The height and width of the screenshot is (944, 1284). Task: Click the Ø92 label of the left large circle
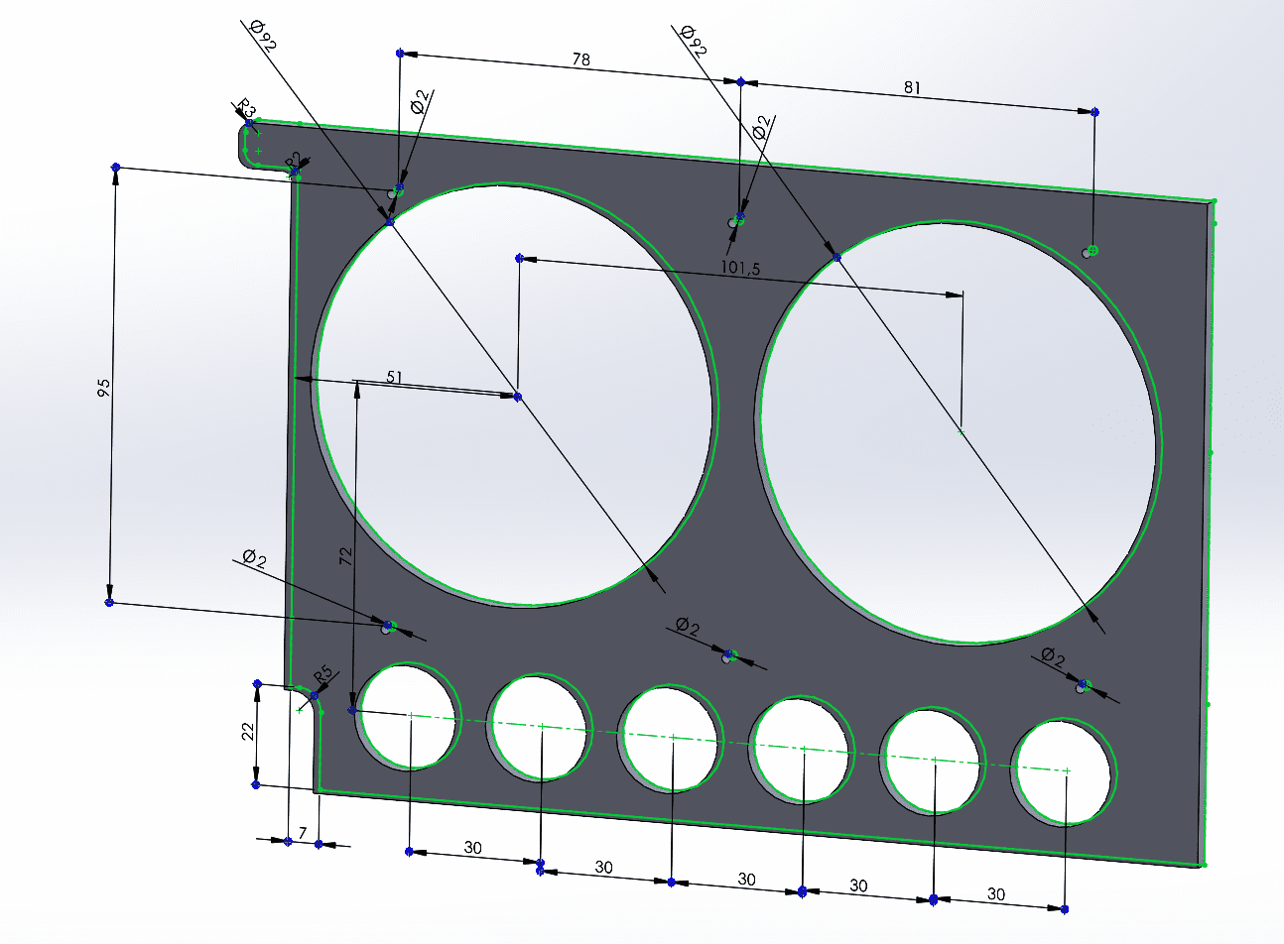pos(263,37)
